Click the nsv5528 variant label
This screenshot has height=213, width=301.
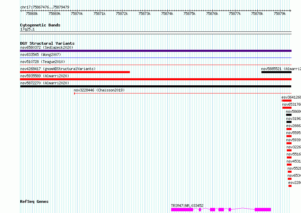[294, 168]
